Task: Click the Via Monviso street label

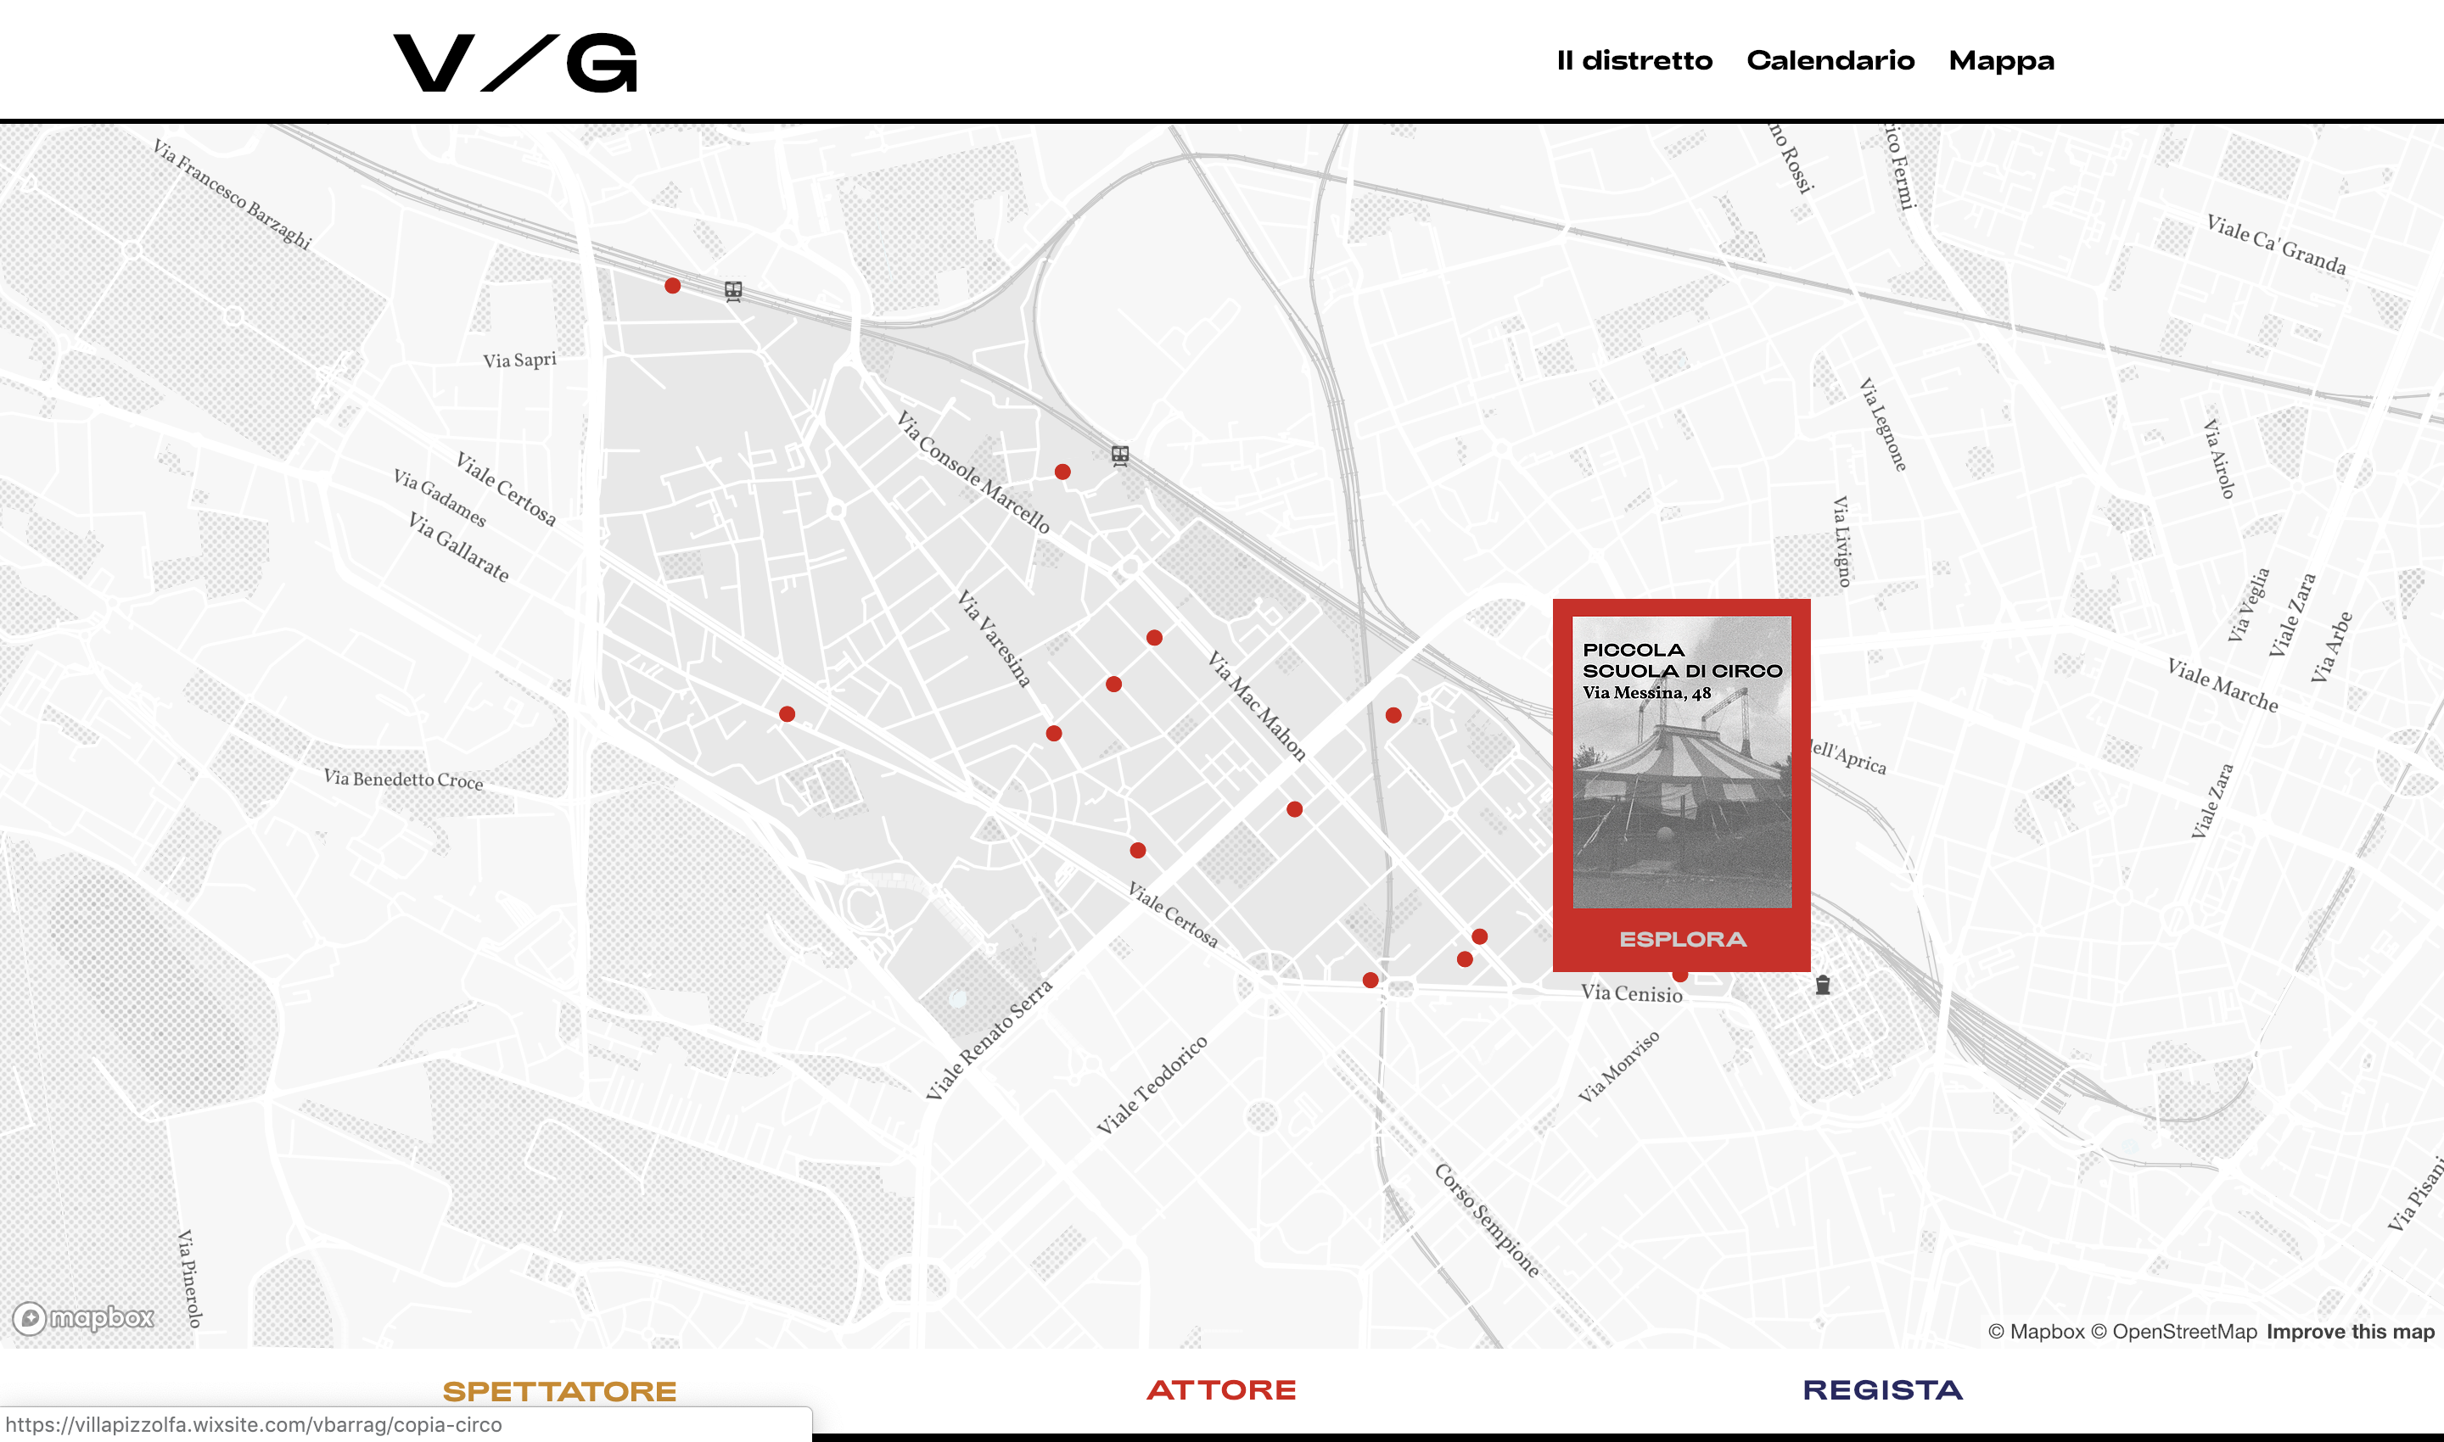Action: coord(1618,1067)
